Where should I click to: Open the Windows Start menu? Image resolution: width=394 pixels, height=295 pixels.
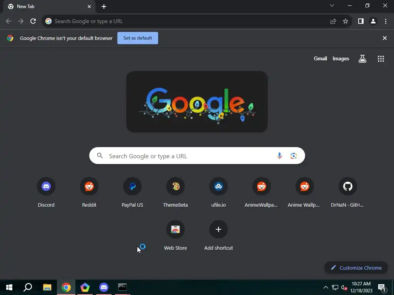(9, 287)
